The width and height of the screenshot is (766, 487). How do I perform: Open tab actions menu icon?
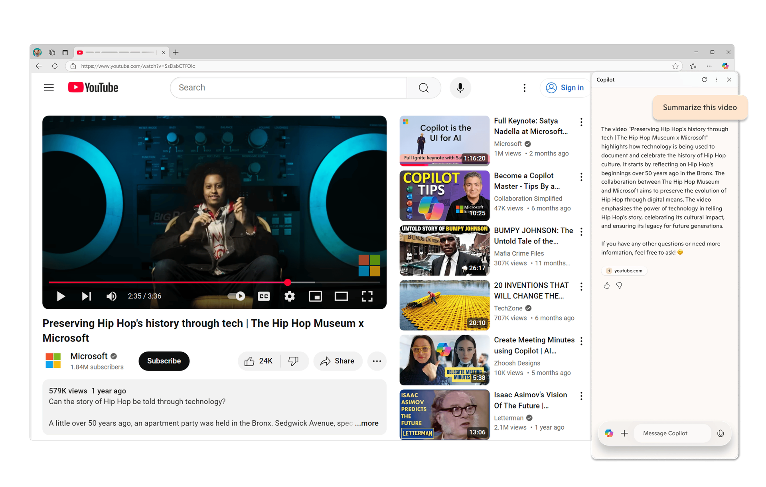pyautogui.click(x=65, y=52)
